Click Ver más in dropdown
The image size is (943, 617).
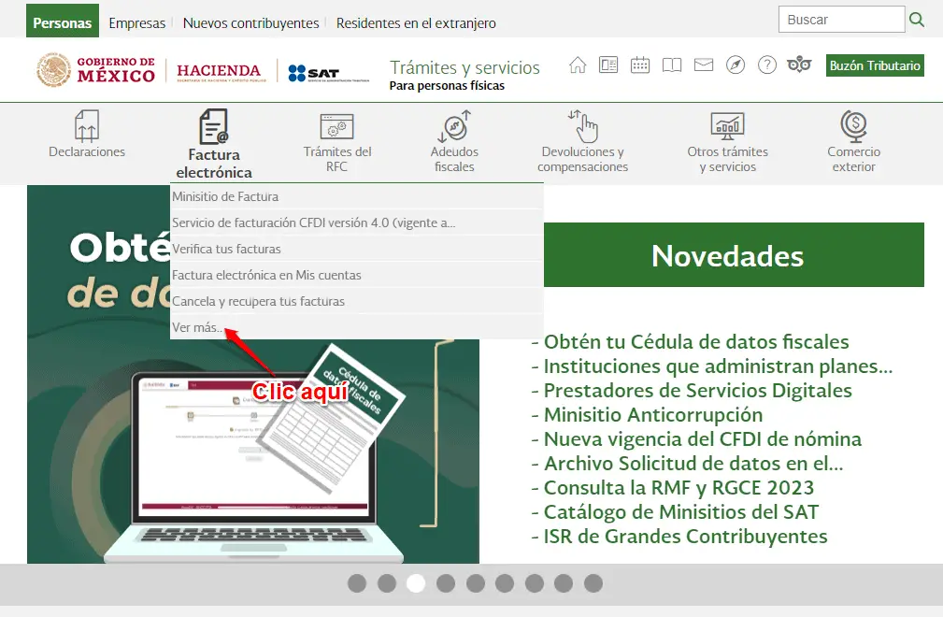357,327
